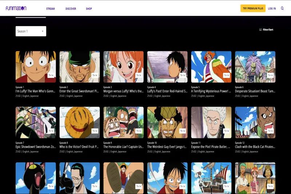Open Episode 5 thumbnail with Buggy

pos(211,67)
